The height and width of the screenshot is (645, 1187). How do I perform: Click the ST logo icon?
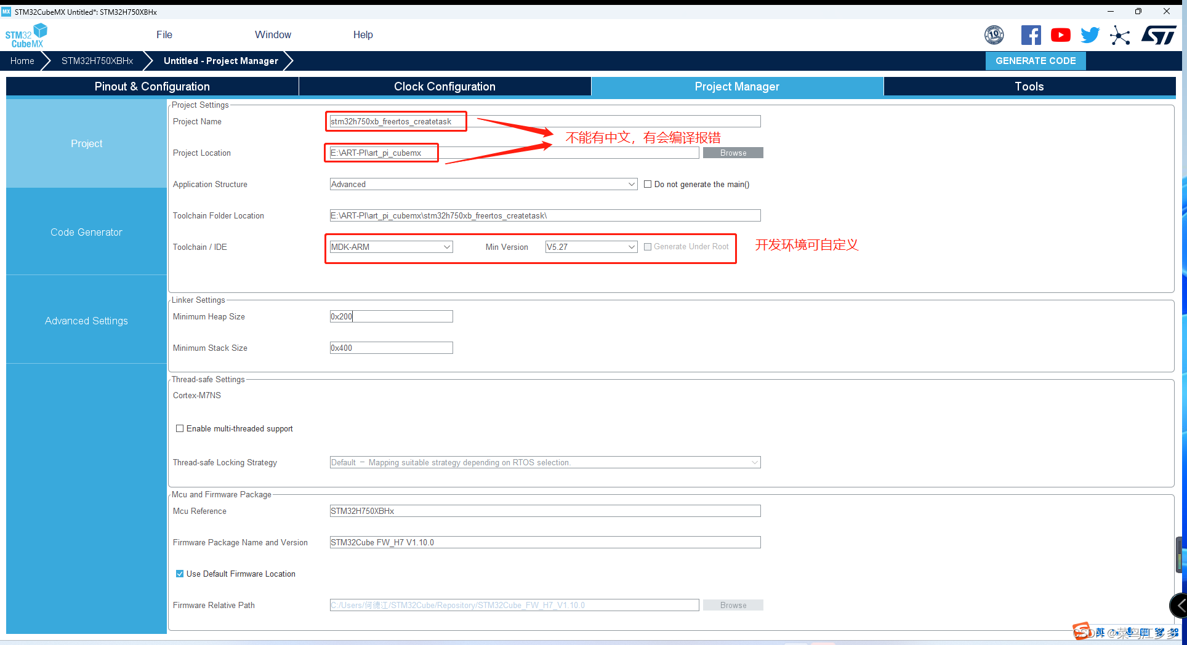(1159, 35)
